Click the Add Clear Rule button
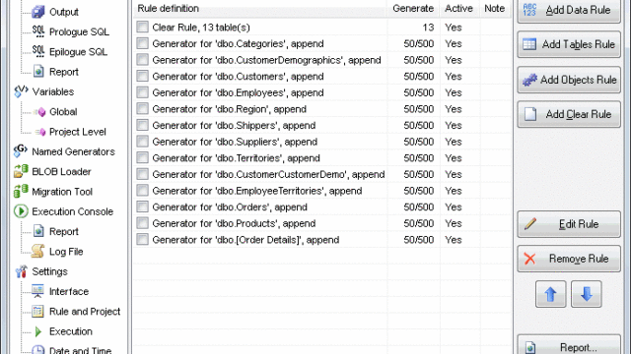Image resolution: width=631 pixels, height=354 pixels. (x=569, y=114)
